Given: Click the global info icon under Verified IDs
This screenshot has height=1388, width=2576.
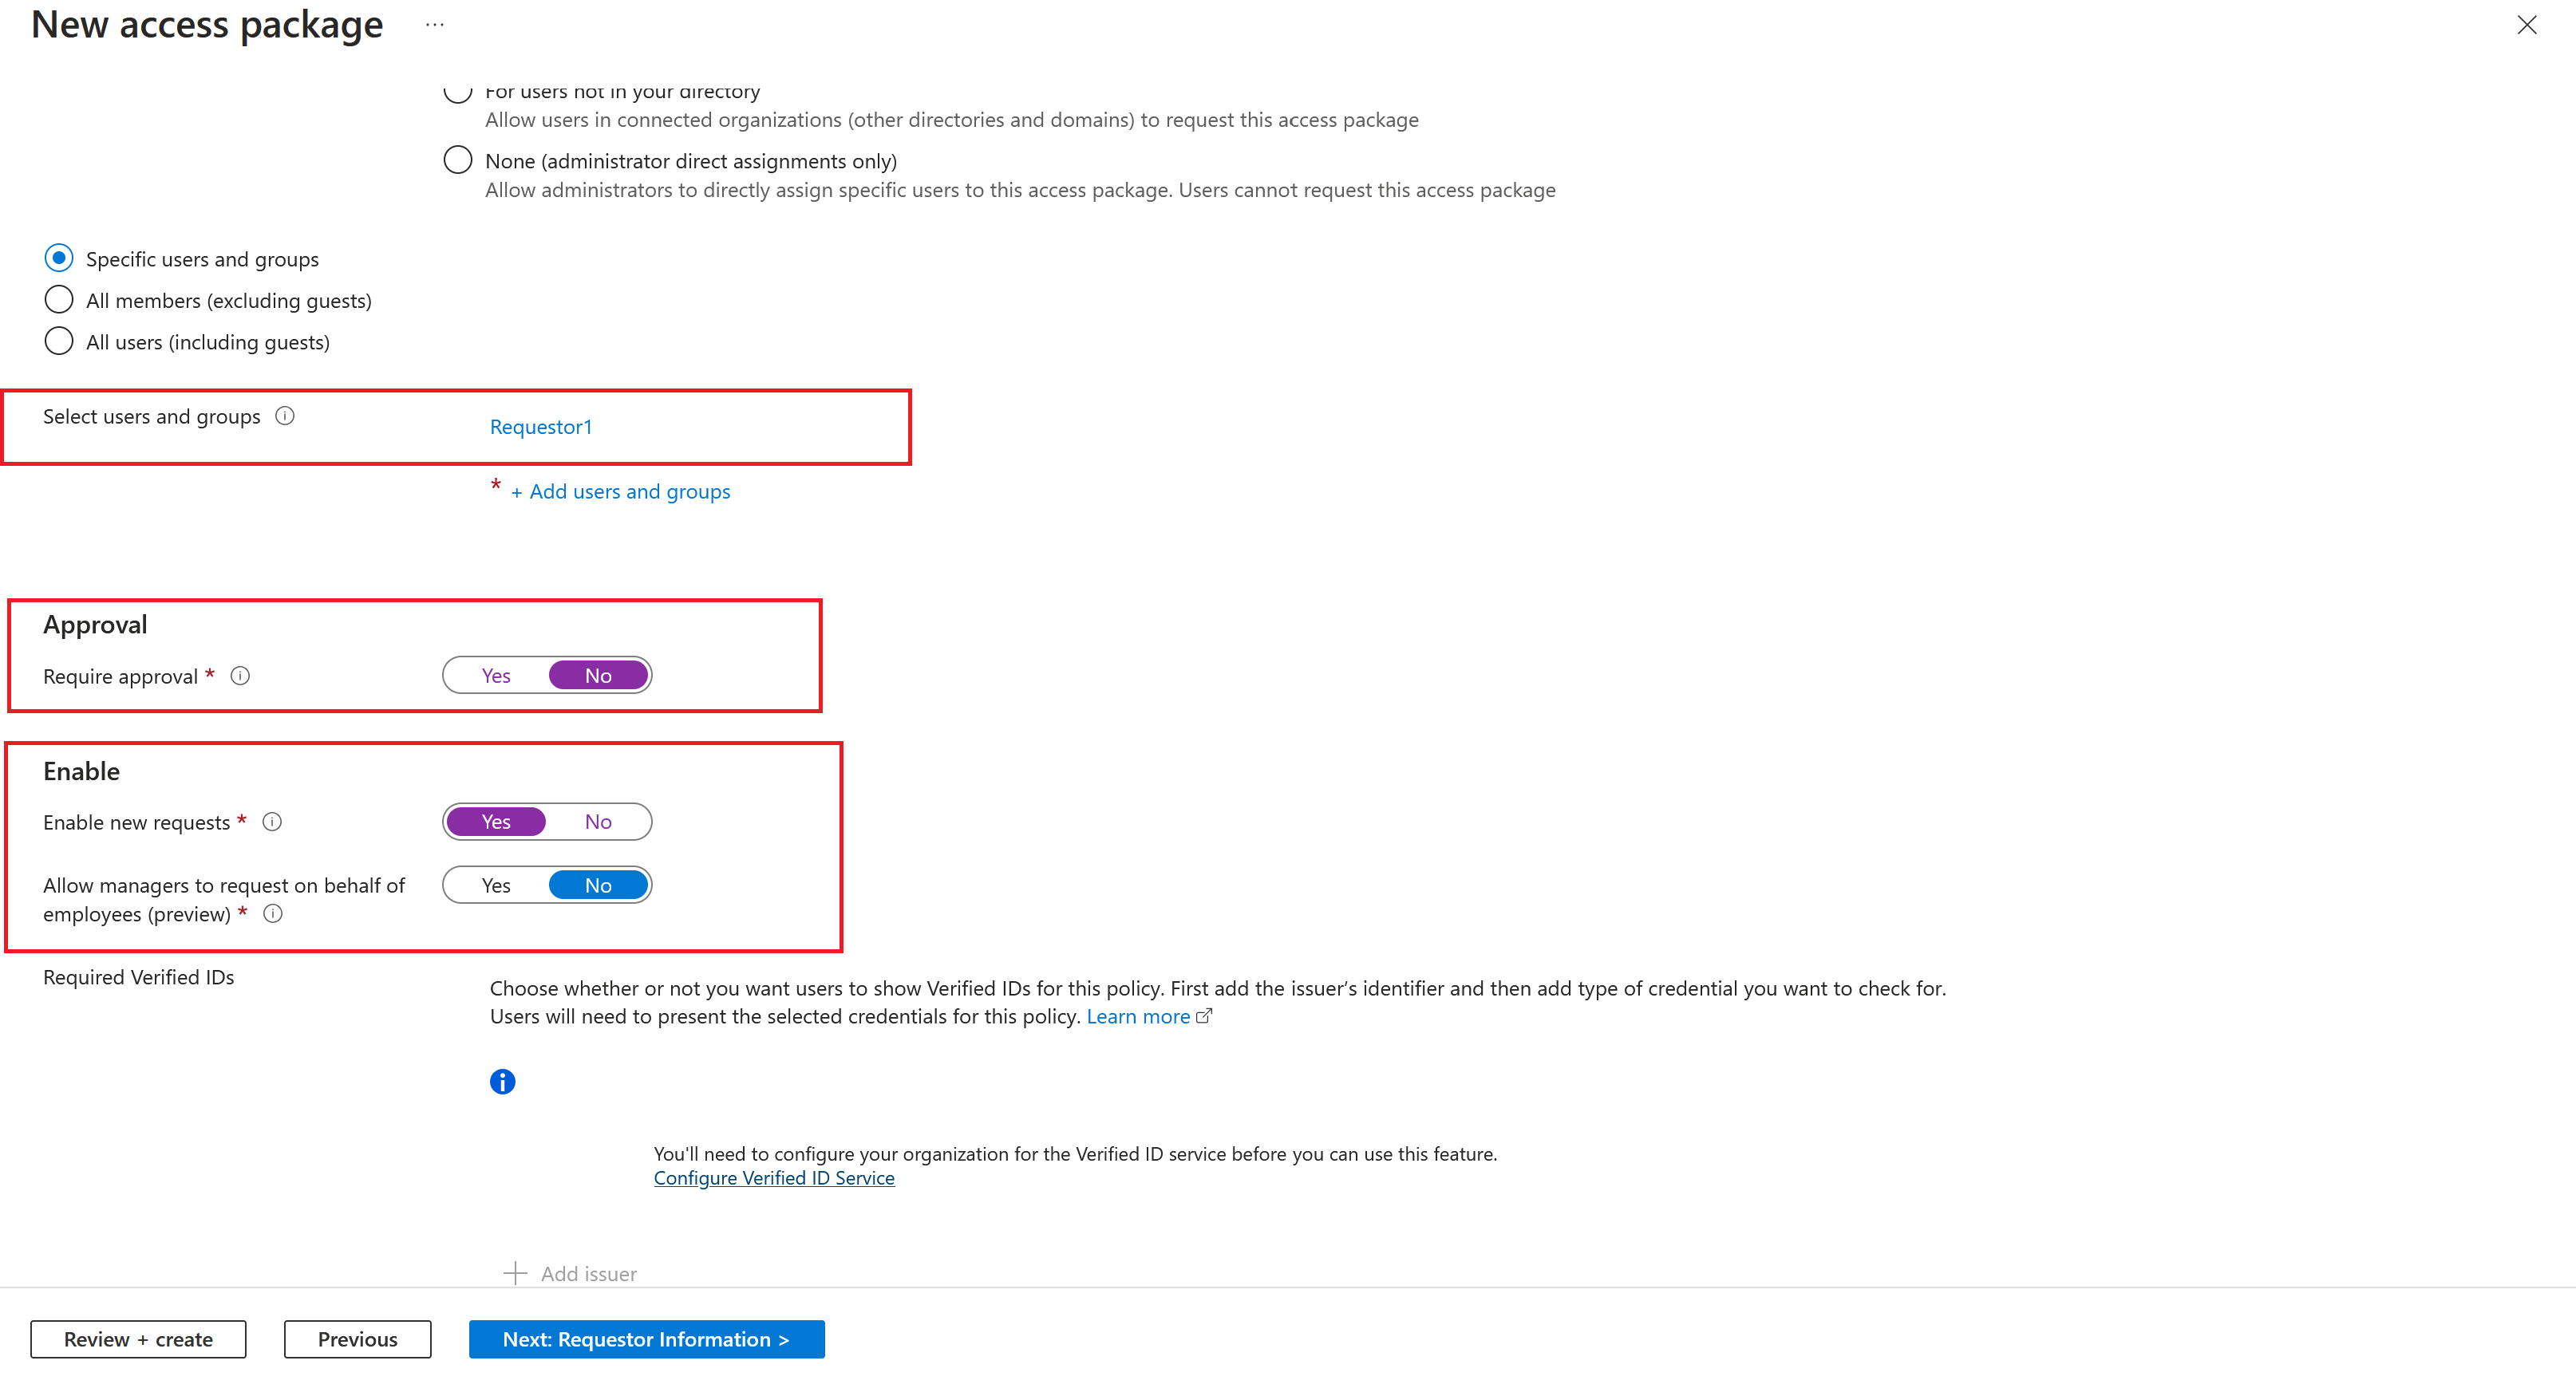Looking at the screenshot, I should coord(501,1078).
